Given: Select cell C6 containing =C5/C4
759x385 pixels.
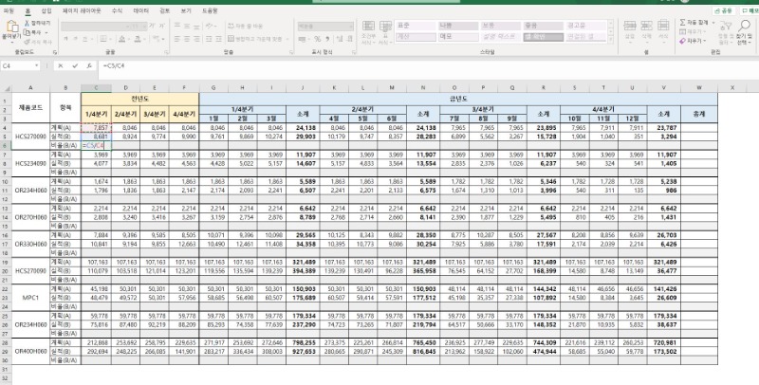Looking at the screenshot, I should click(x=96, y=145).
